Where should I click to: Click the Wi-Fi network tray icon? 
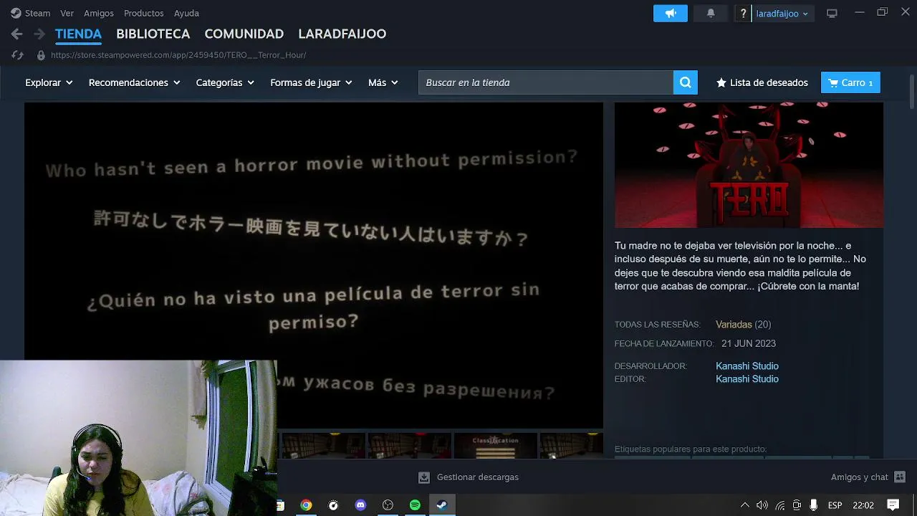779,505
